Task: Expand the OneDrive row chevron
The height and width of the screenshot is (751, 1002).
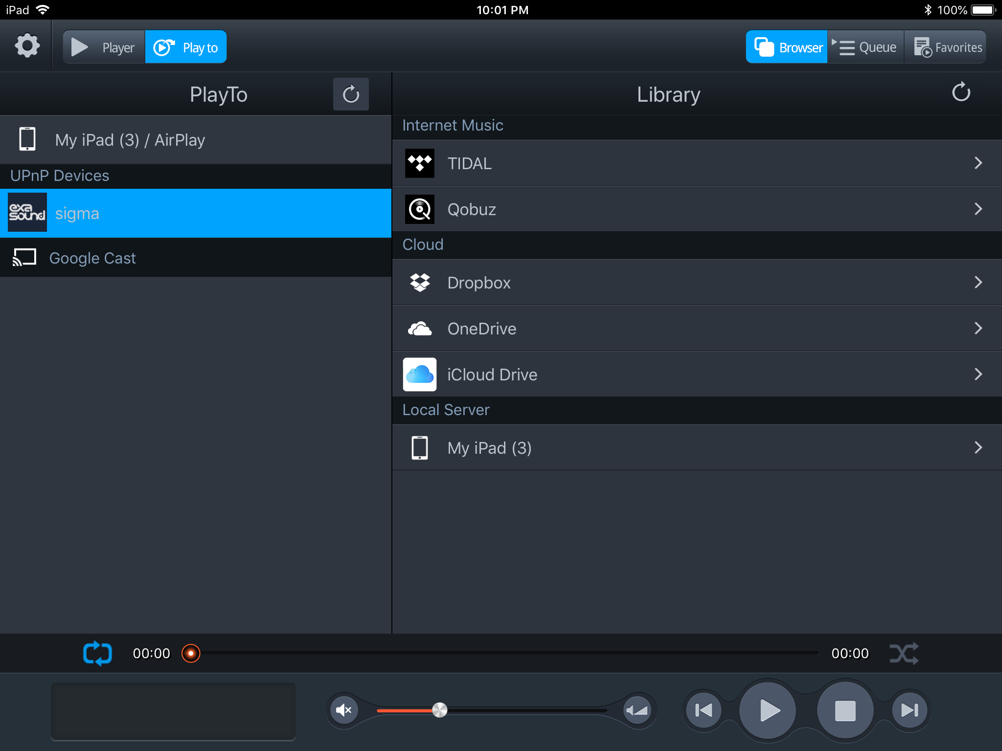Action: tap(978, 328)
